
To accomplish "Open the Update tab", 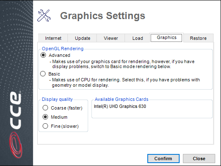I will click(82, 38).
